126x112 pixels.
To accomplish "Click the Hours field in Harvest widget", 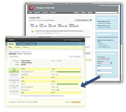I will click(x=105, y=72).
